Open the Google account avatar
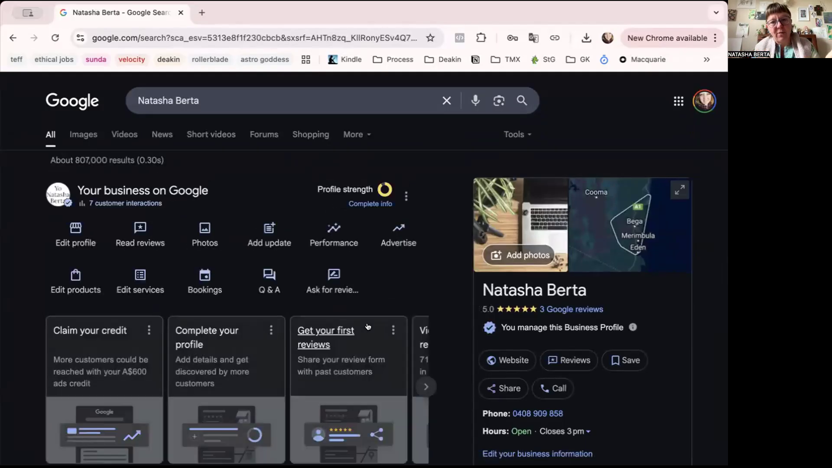This screenshot has width=832, height=468. pos(704,101)
